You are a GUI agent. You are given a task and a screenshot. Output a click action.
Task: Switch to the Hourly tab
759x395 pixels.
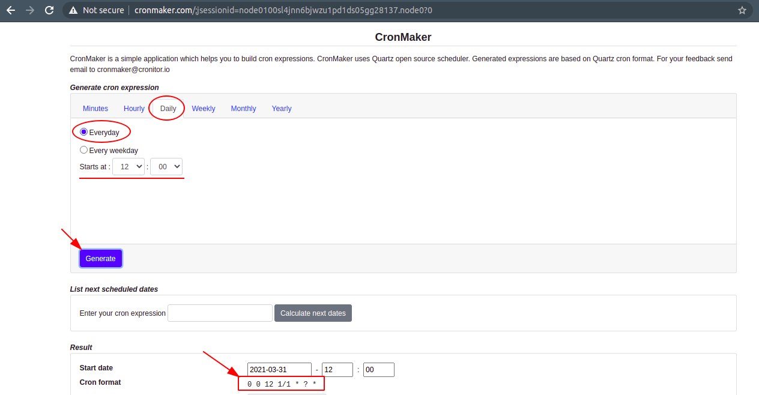[134, 109]
